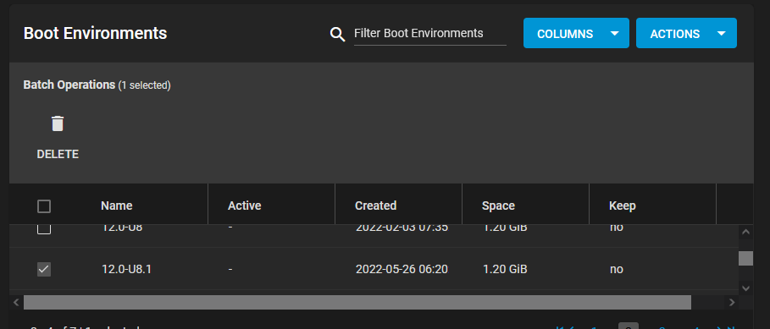This screenshot has height=329, width=770.
Task: Sort by the Name column header
Action: coord(116,206)
